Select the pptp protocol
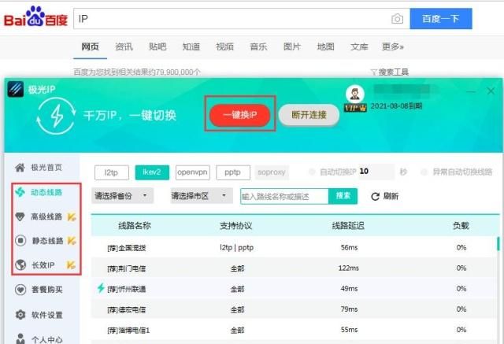 [233, 172]
